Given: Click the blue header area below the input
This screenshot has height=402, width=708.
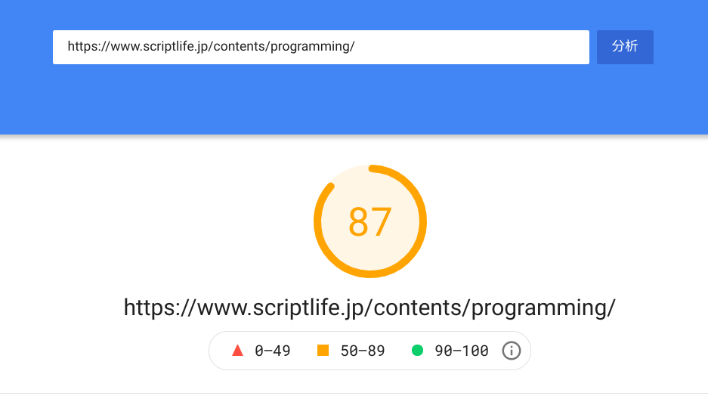Looking at the screenshot, I should (x=354, y=102).
